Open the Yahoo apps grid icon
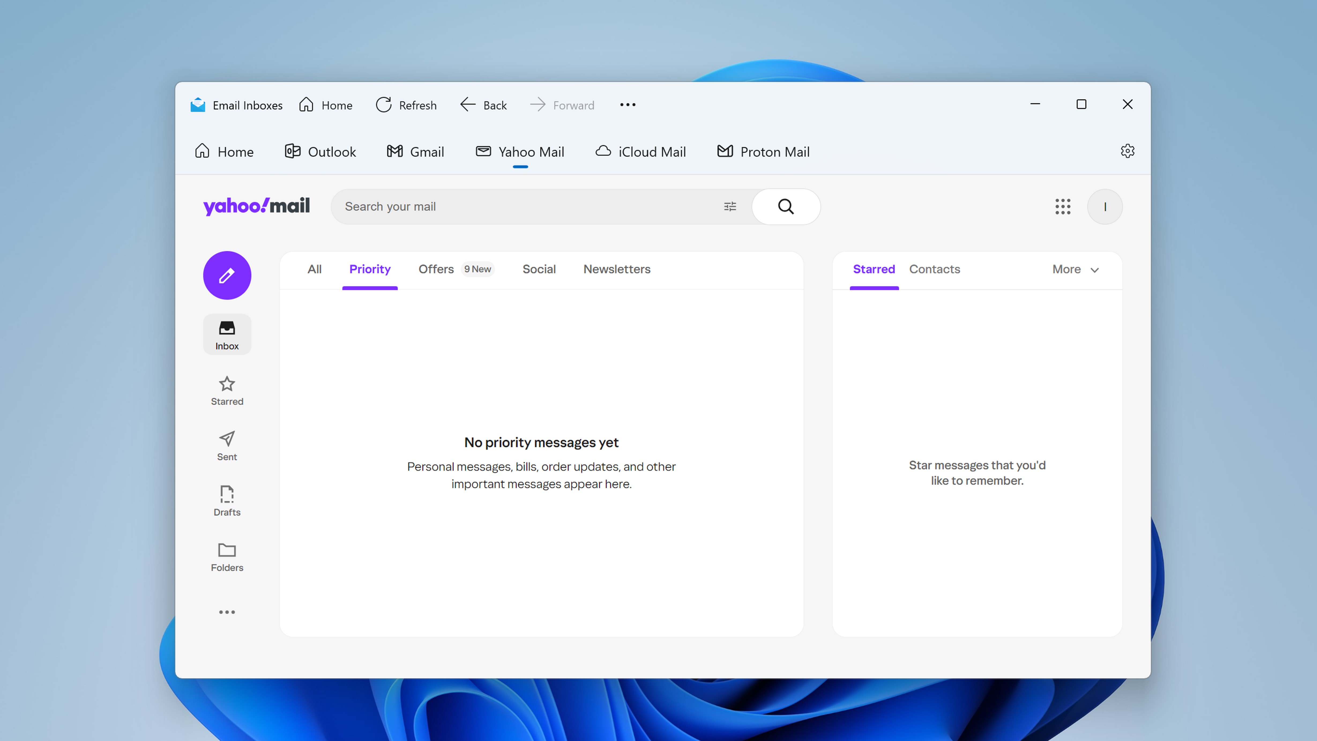This screenshot has height=741, width=1317. pos(1062,207)
